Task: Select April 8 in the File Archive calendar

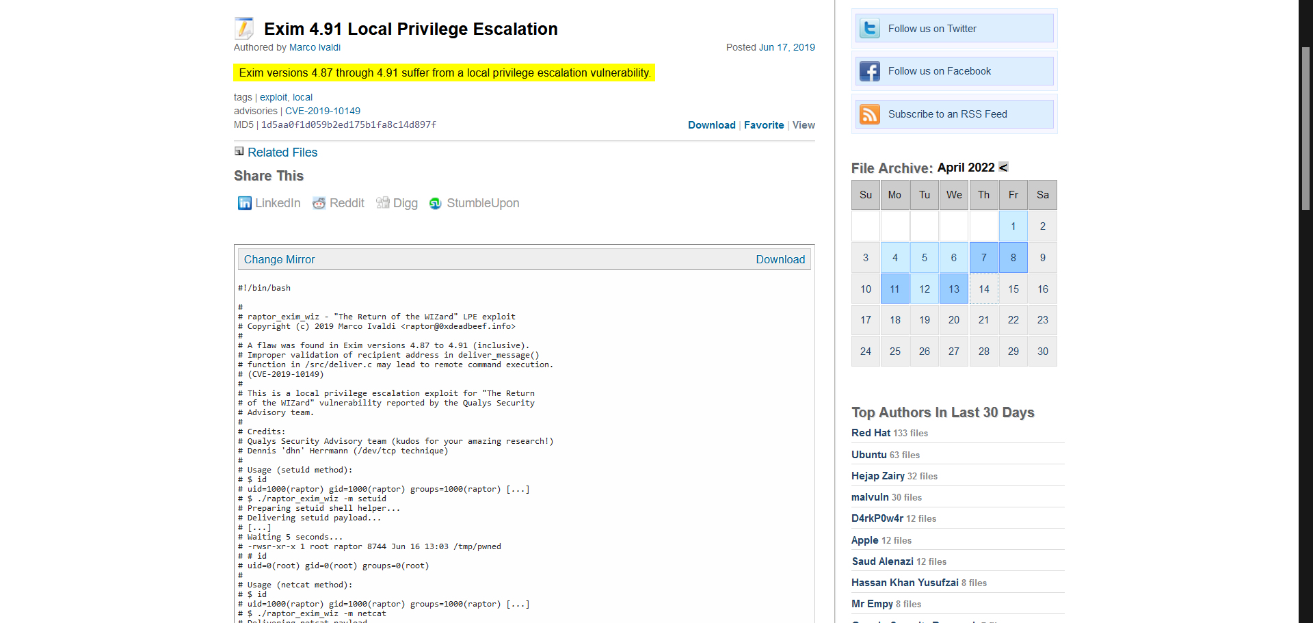Action: (1013, 257)
